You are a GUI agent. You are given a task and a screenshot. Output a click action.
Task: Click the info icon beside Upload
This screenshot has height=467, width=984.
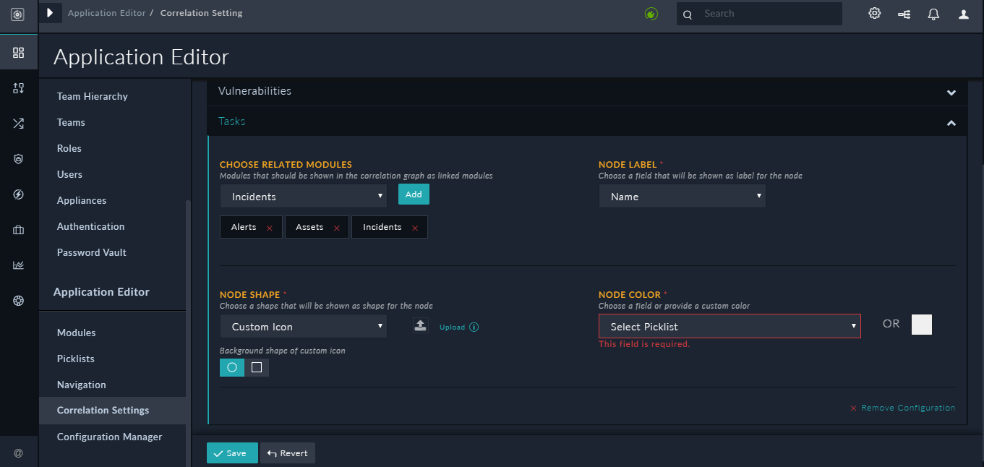click(x=474, y=327)
